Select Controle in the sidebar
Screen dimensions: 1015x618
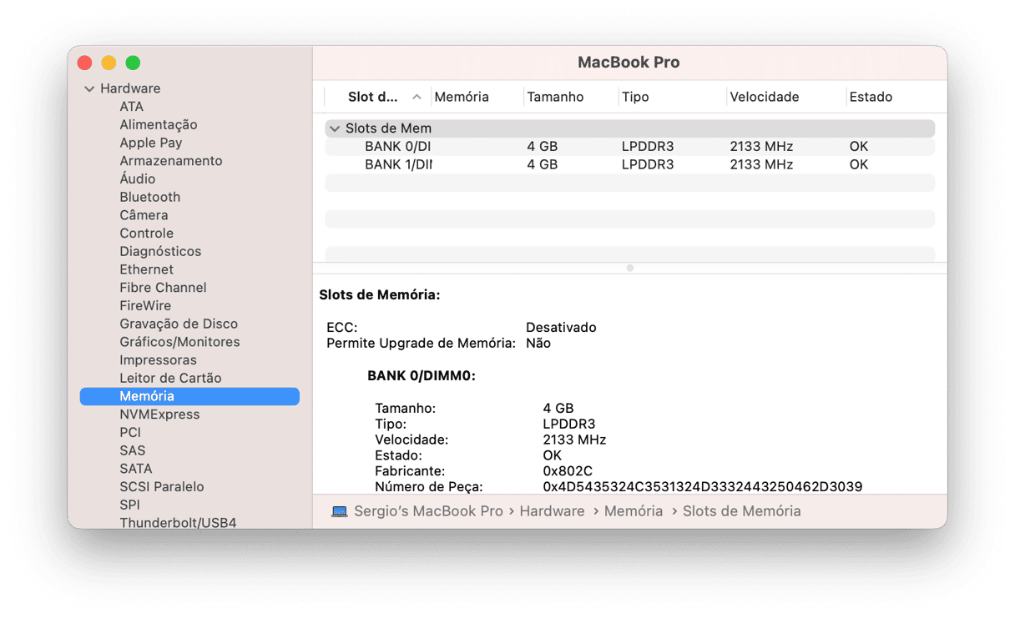pos(146,234)
